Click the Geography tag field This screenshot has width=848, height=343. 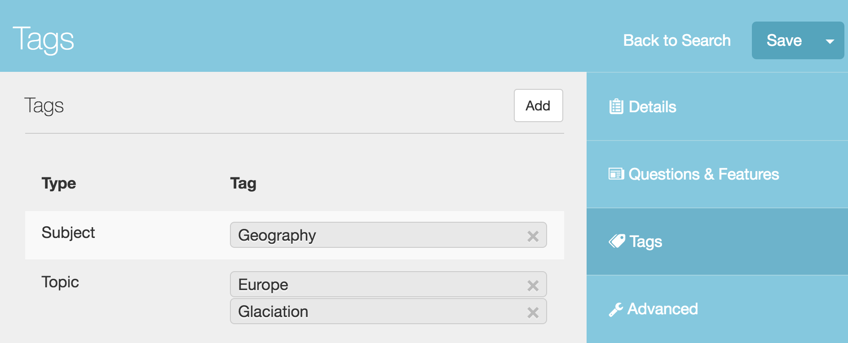point(388,235)
